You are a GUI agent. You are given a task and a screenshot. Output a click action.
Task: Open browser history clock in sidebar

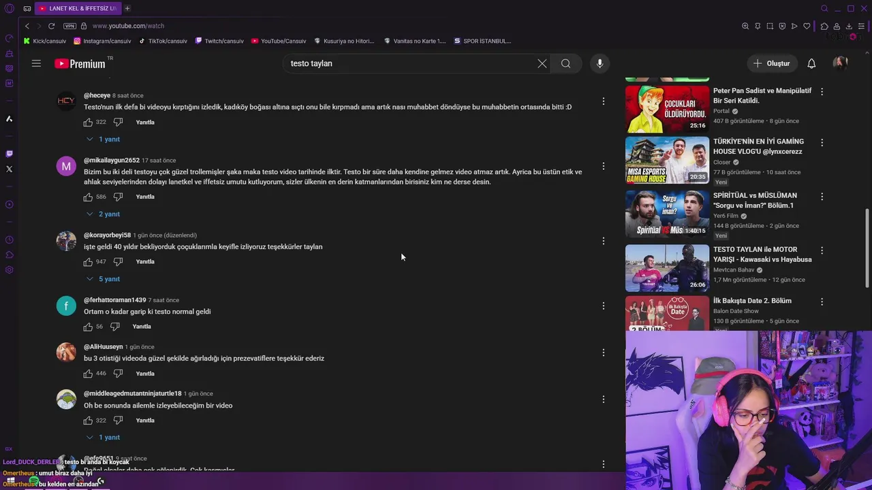(9, 240)
